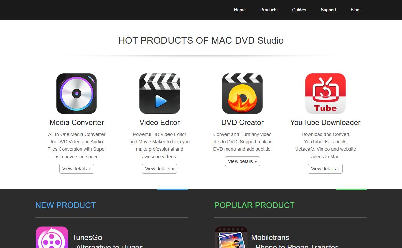This screenshot has width=402, height=248.
Task: Click the 'Convert and Burn any video' description
Action: [243, 142]
